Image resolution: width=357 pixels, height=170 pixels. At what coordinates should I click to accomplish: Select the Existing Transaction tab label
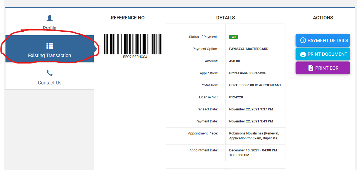click(x=49, y=55)
